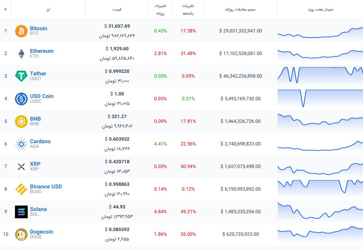
Task: Click the Cardano logo icon
Action: coord(21,144)
